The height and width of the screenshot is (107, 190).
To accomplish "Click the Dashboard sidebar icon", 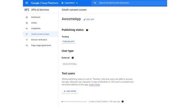I will click(27, 17).
